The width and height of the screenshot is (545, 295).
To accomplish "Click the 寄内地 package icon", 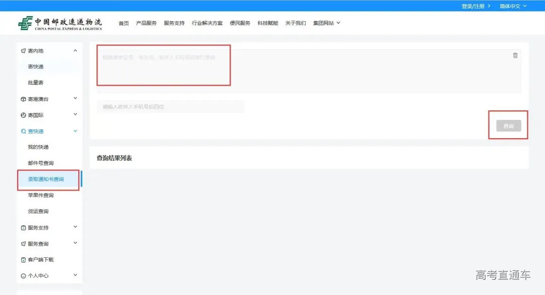I will (x=23, y=51).
